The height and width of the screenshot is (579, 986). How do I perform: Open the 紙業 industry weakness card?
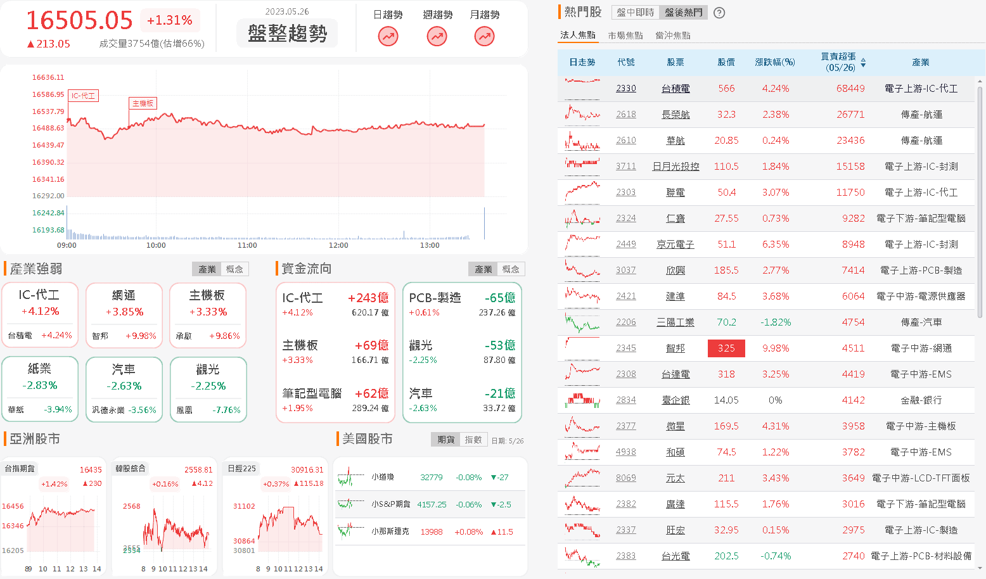40,389
